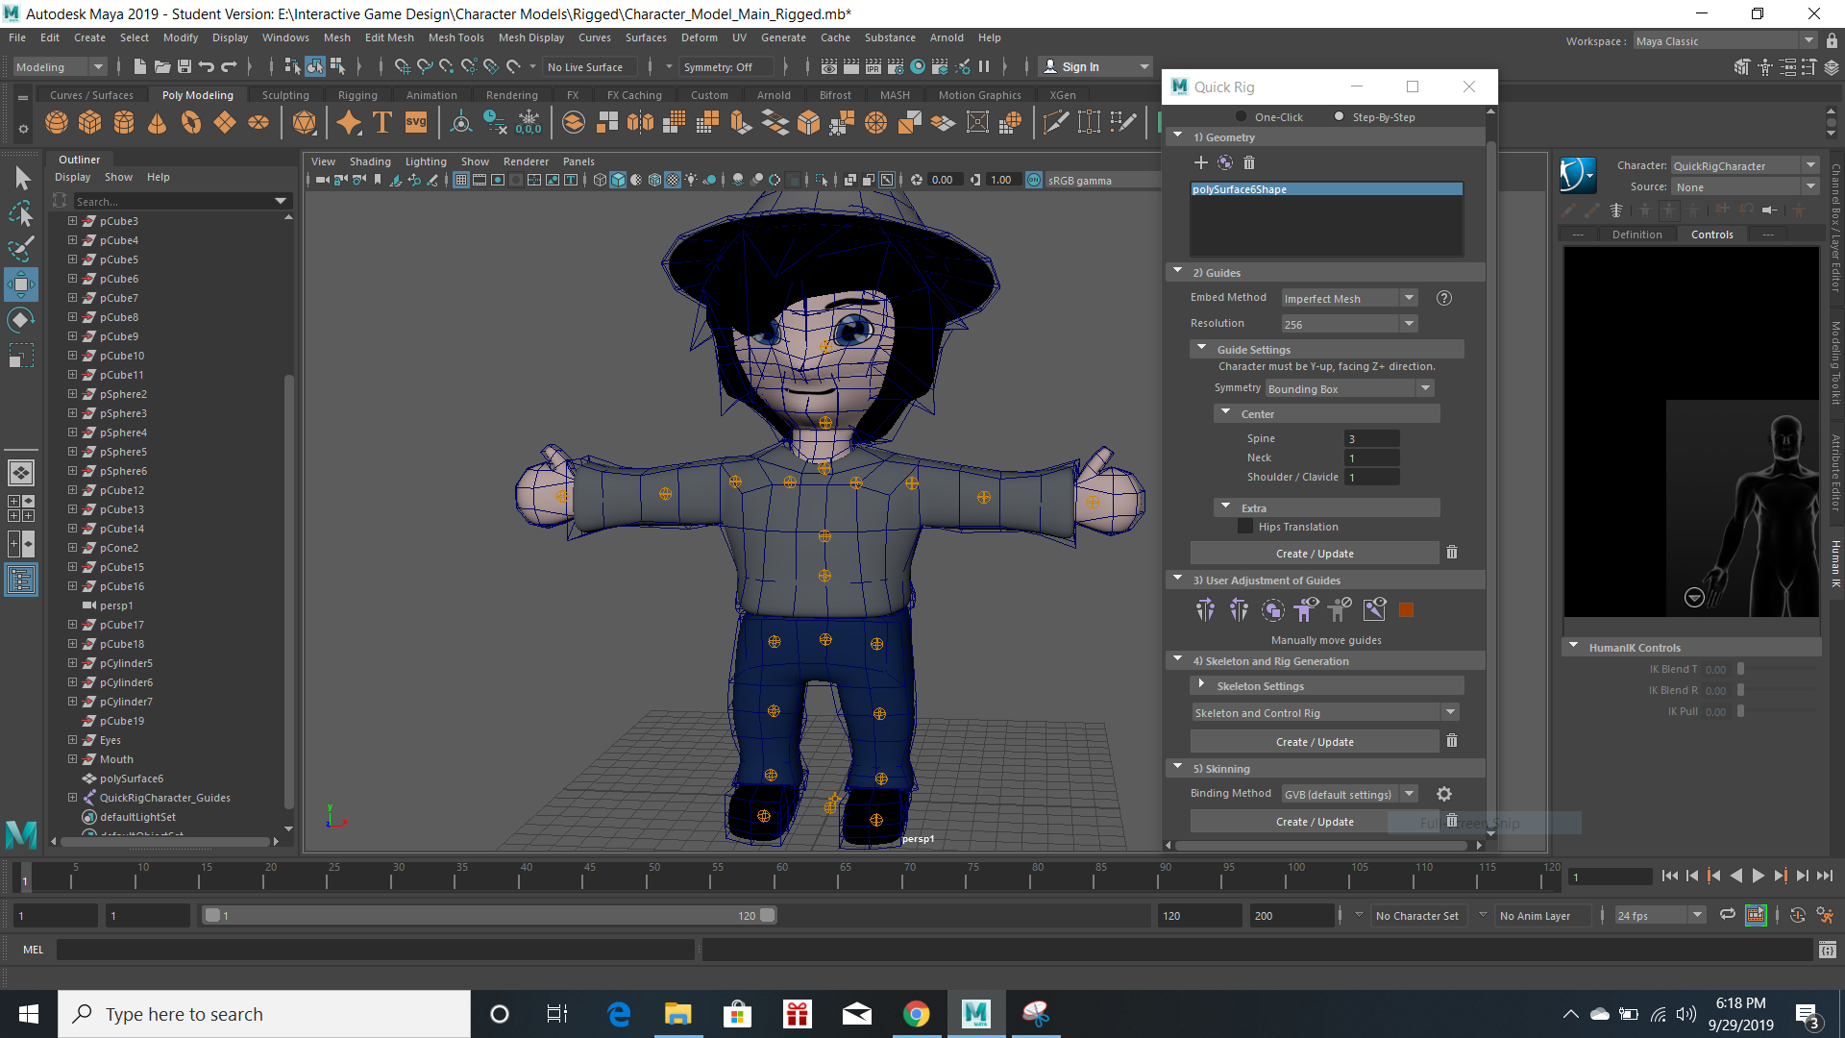This screenshot has height=1038, width=1845.
Task: Open the Resolution 256 dropdown
Action: coord(1349,324)
